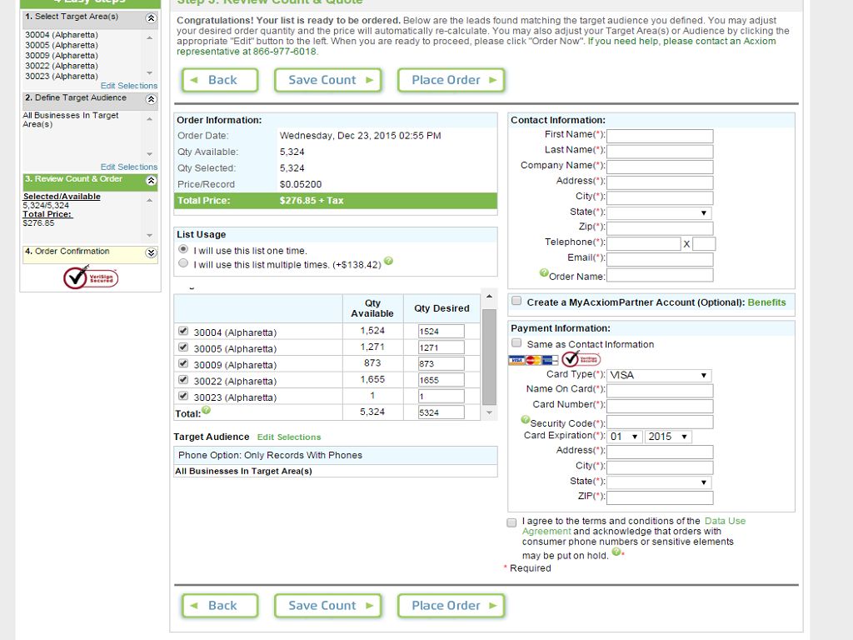This screenshot has height=640, width=853.
Task: Click help icon beside multiple-use list option
Action: (389, 262)
